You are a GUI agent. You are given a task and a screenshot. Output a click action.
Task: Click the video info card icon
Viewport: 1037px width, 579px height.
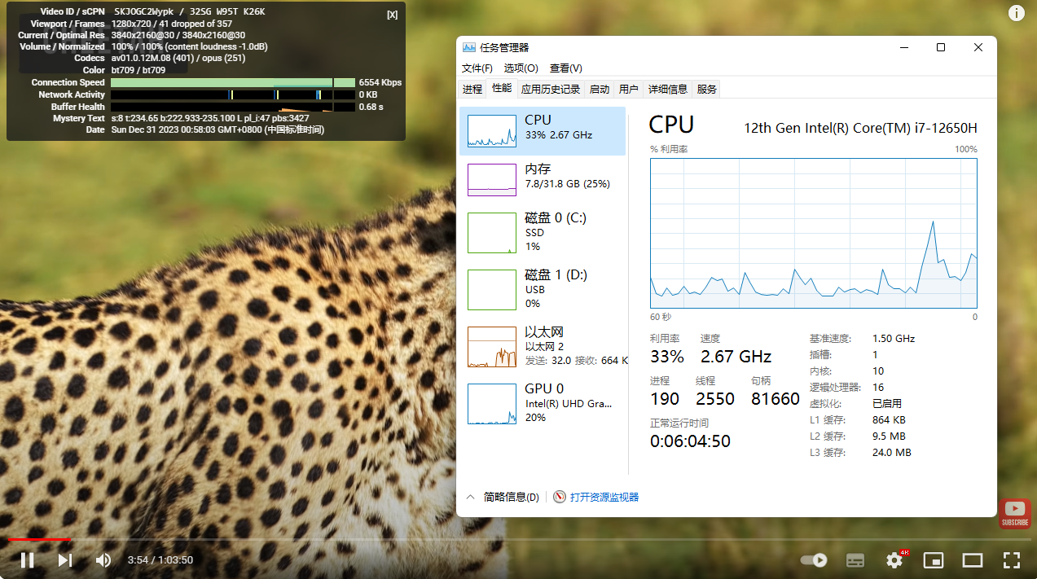pos(1017,13)
